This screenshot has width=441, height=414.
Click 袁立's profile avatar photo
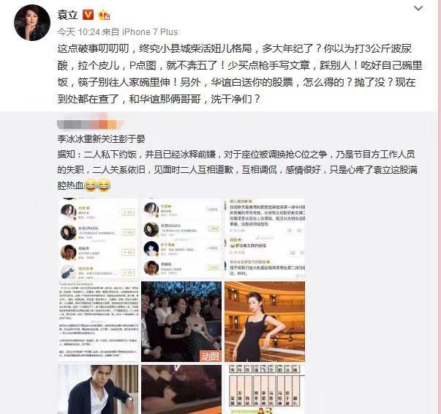point(32,23)
